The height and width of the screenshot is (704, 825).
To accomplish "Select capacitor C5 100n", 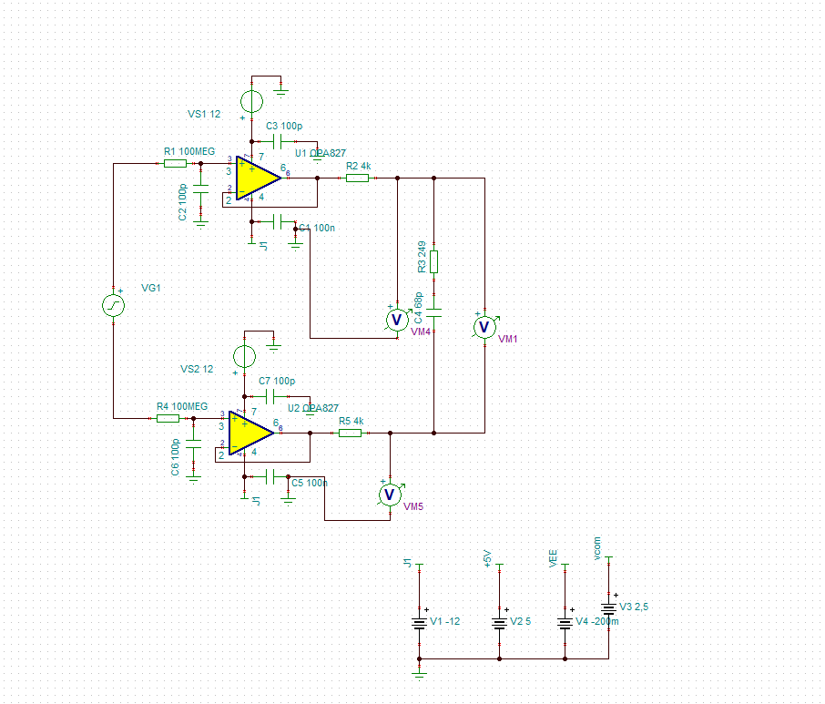I will coord(271,476).
